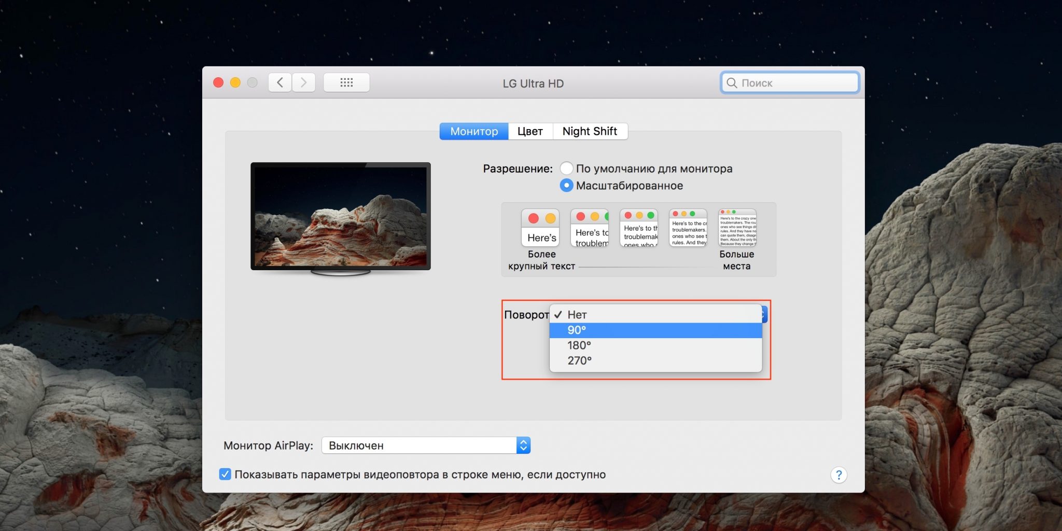Click the LG Ultra HD window title
Screen dimensions: 1062x531
533,83
